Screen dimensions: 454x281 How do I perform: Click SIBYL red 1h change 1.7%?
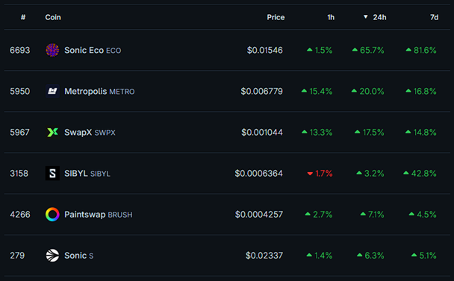click(x=320, y=174)
